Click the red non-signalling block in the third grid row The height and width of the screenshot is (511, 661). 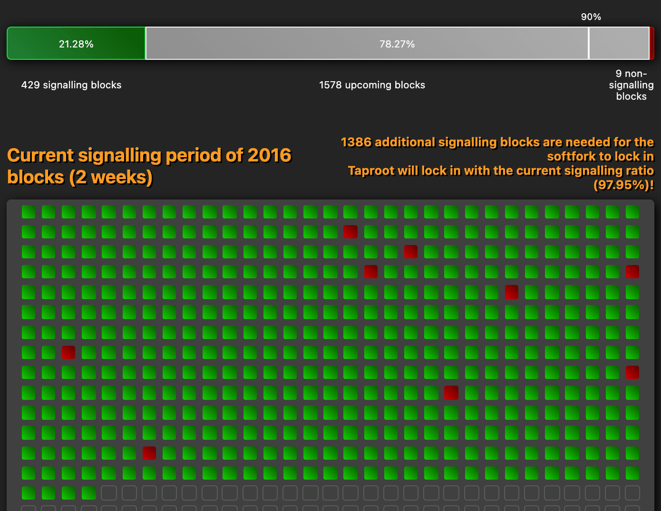(411, 252)
